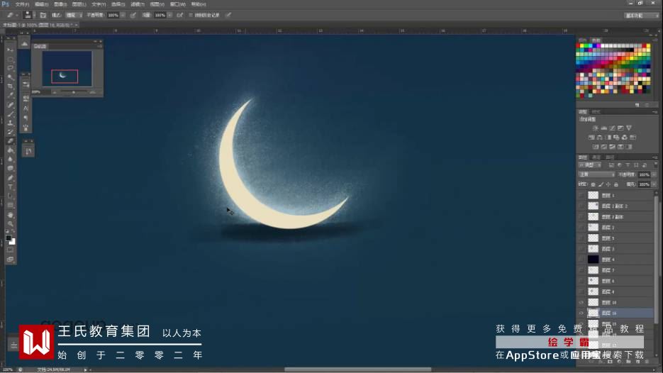The width and height of the screenshot is (663, 373).
Task: Select the Horizontal Type tool
Action: (x=10, y=187)
